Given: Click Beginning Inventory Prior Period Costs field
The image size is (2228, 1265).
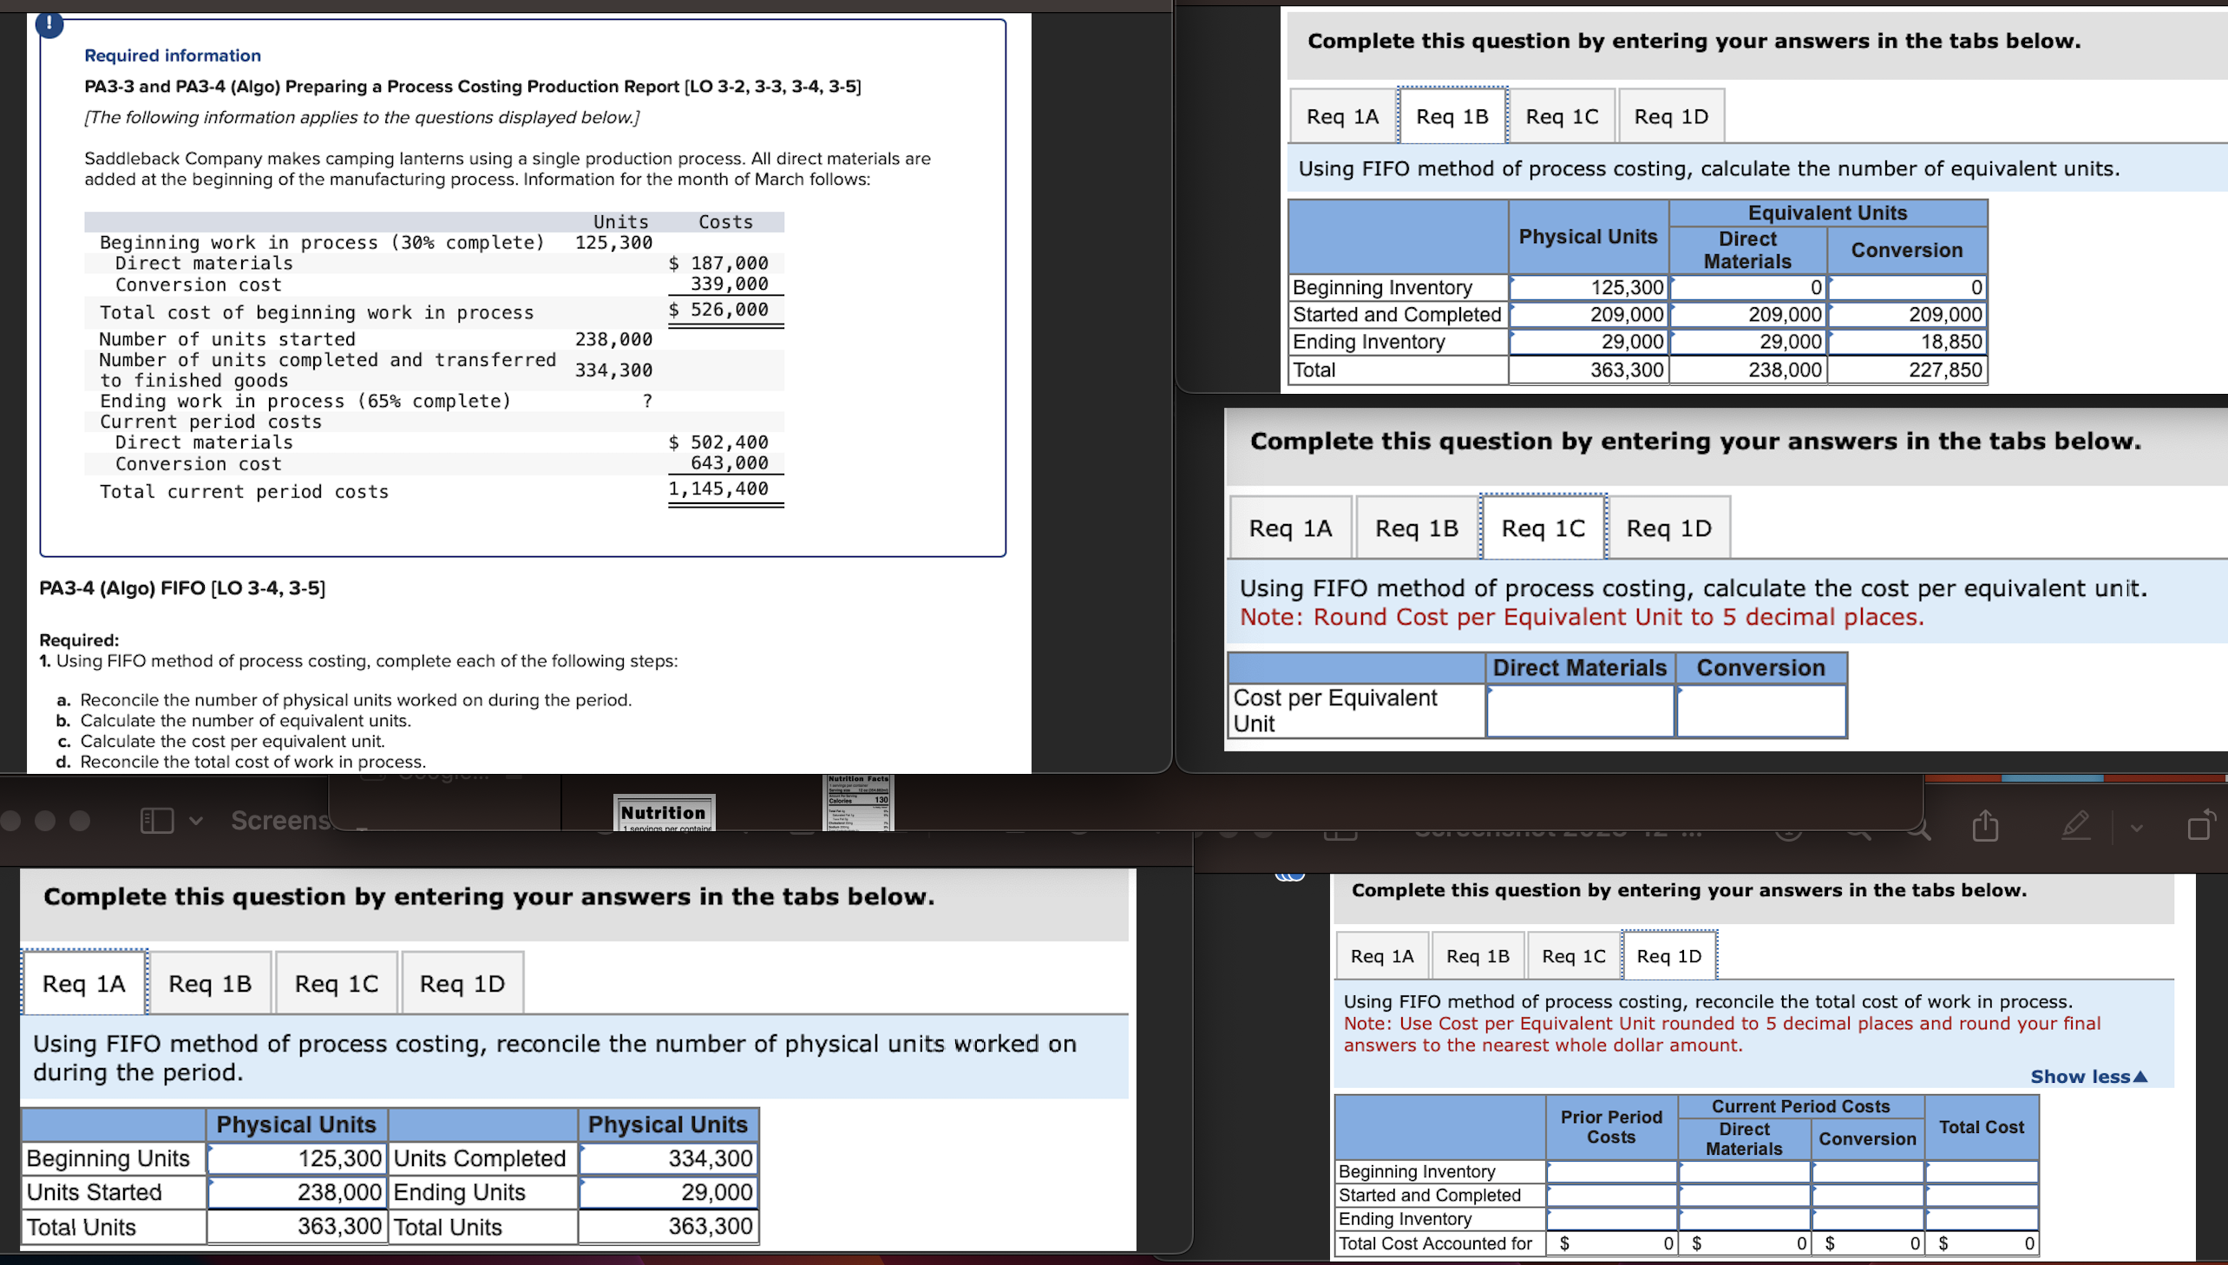Looking at the screenshot, I should tap(1611, 1171).
